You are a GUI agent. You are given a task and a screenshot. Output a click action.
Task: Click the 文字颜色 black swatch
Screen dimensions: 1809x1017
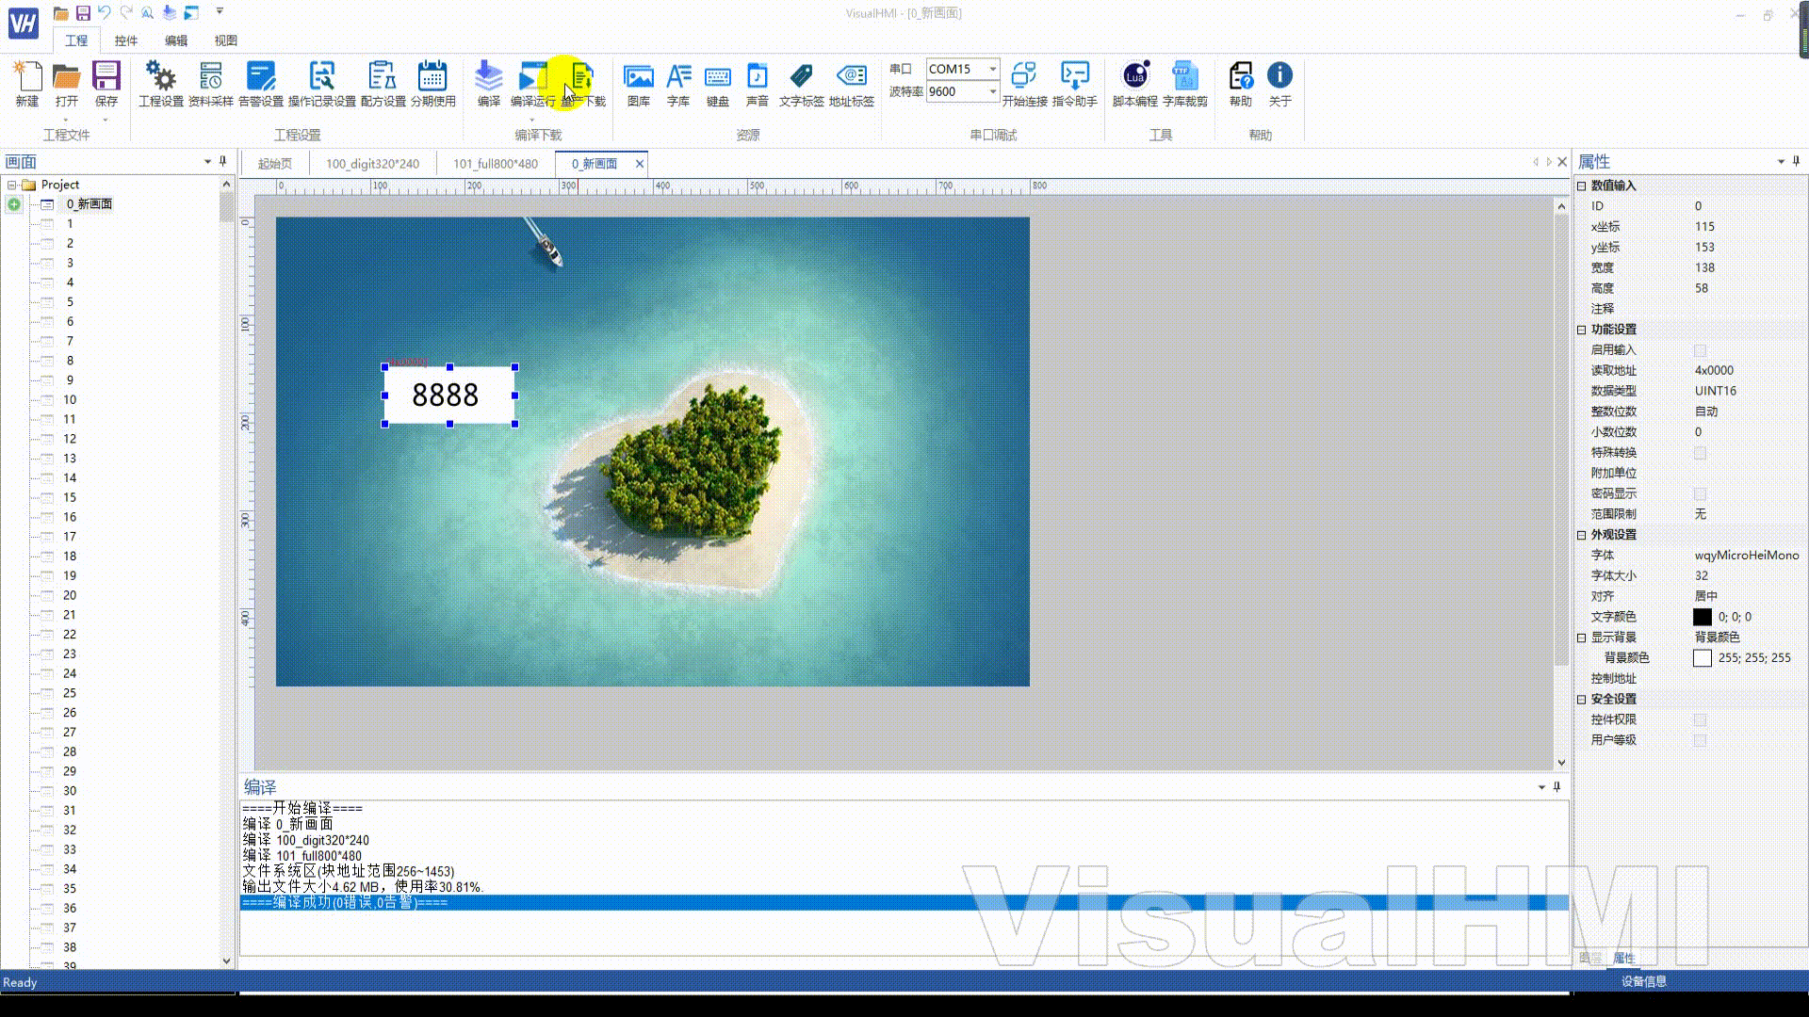click(1703, 617)
